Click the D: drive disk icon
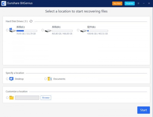 click(48, 31)
